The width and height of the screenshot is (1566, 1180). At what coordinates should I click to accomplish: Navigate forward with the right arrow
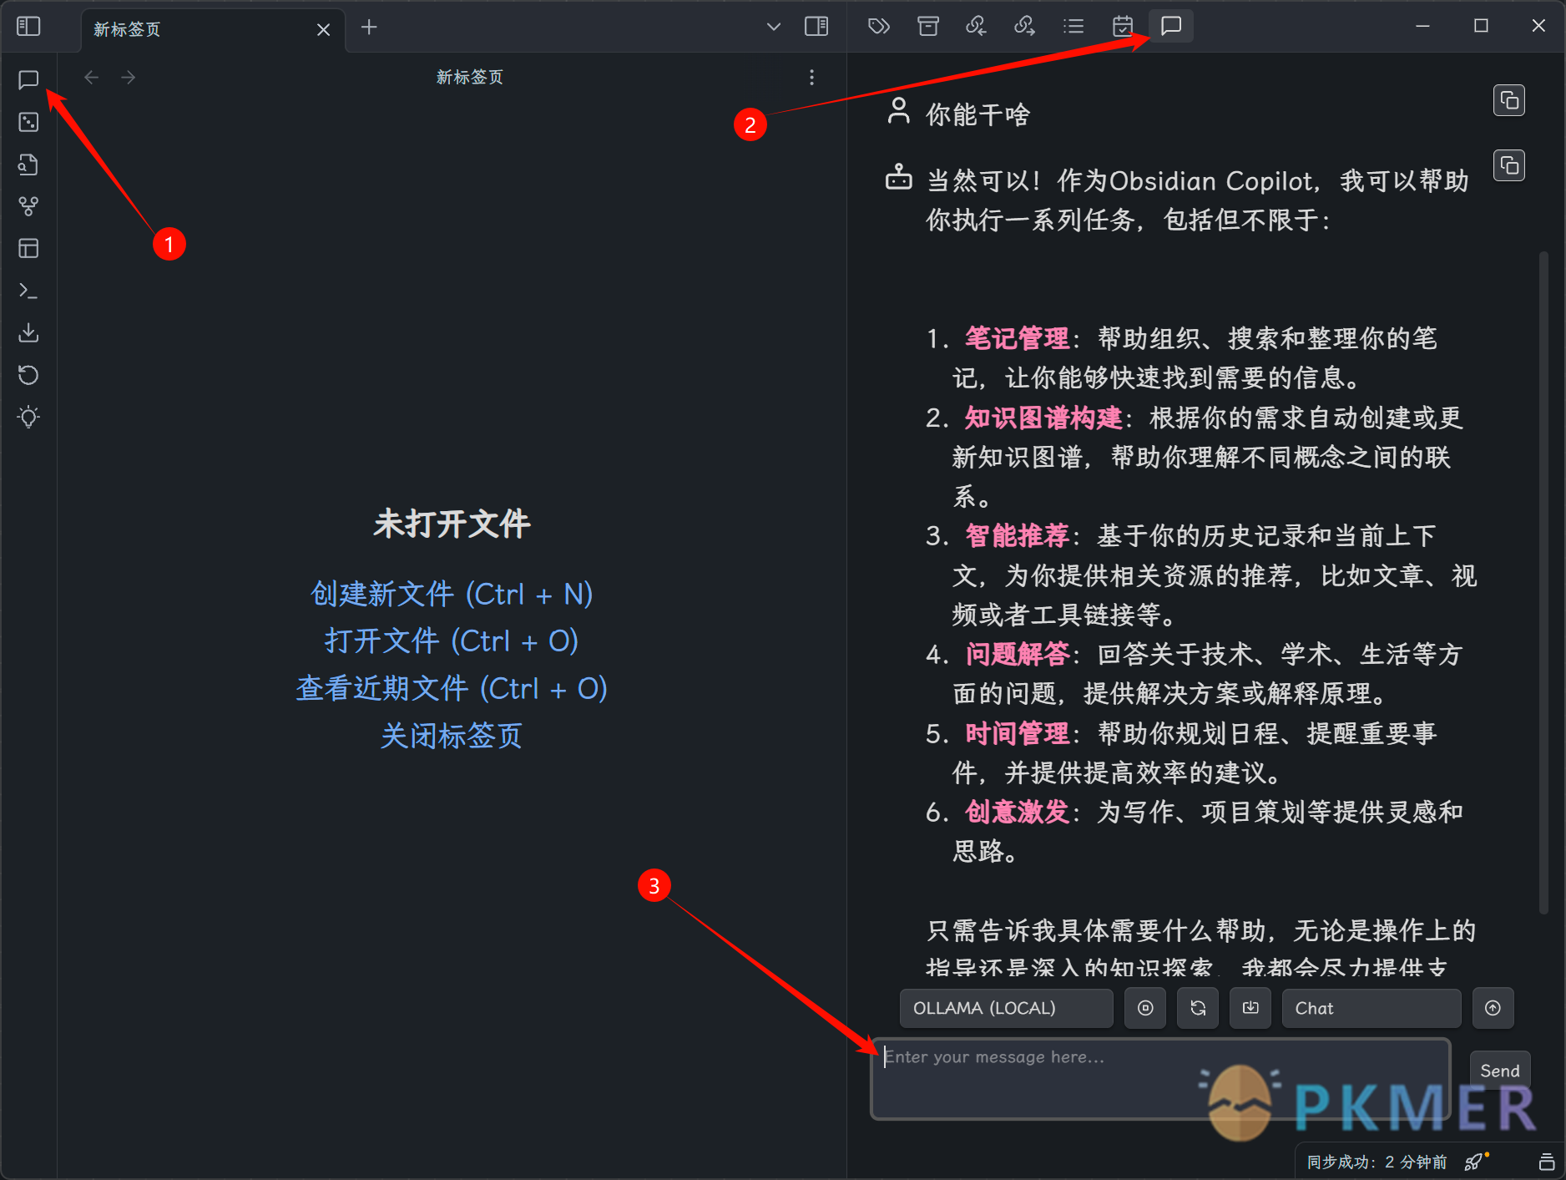pos(128,78)
